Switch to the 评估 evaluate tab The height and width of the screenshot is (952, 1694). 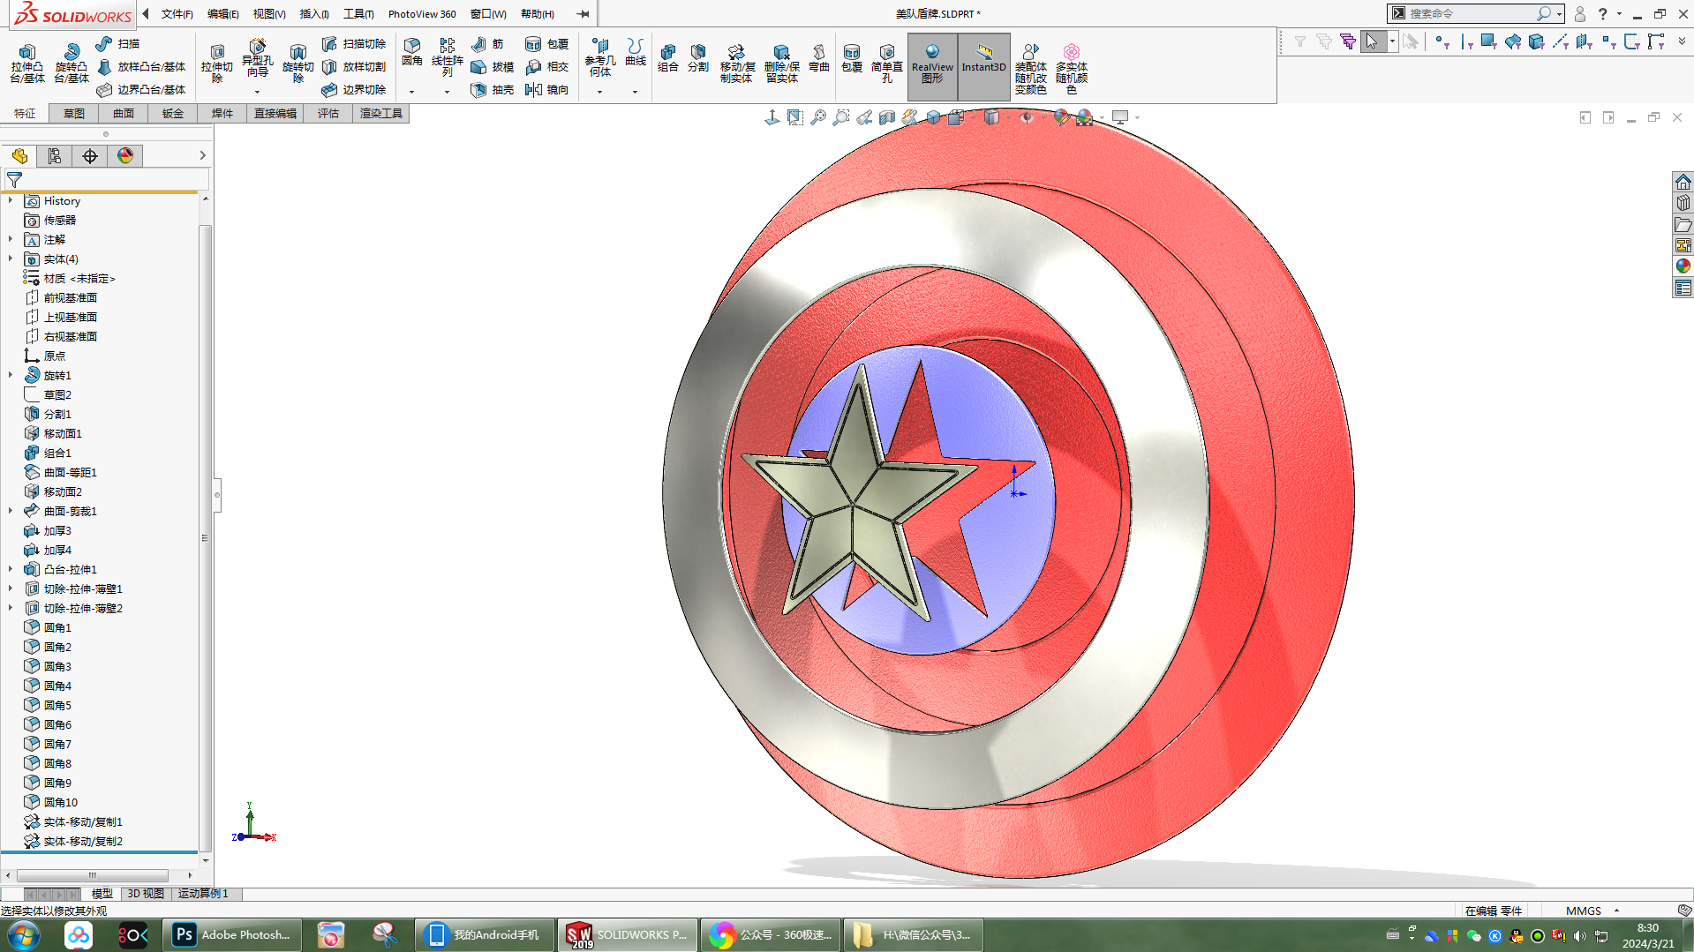tap(328, 113)
